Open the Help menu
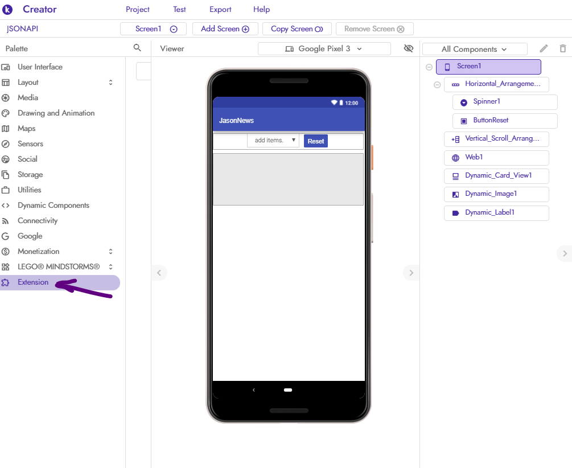The height and width of the screenshot is (468, 572). 262,10
